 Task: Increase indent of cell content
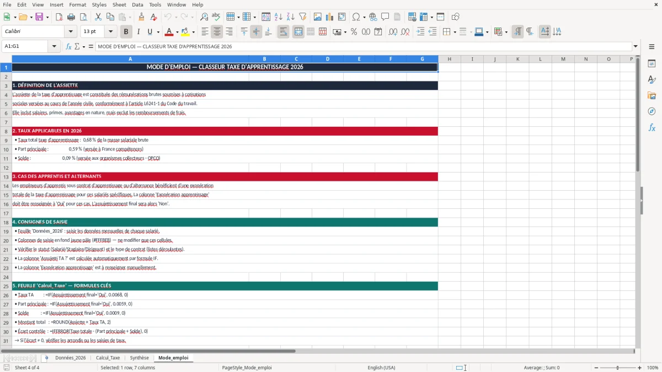pyautogui.click(x=420, y=32)
